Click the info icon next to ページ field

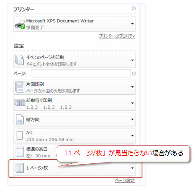134,74
